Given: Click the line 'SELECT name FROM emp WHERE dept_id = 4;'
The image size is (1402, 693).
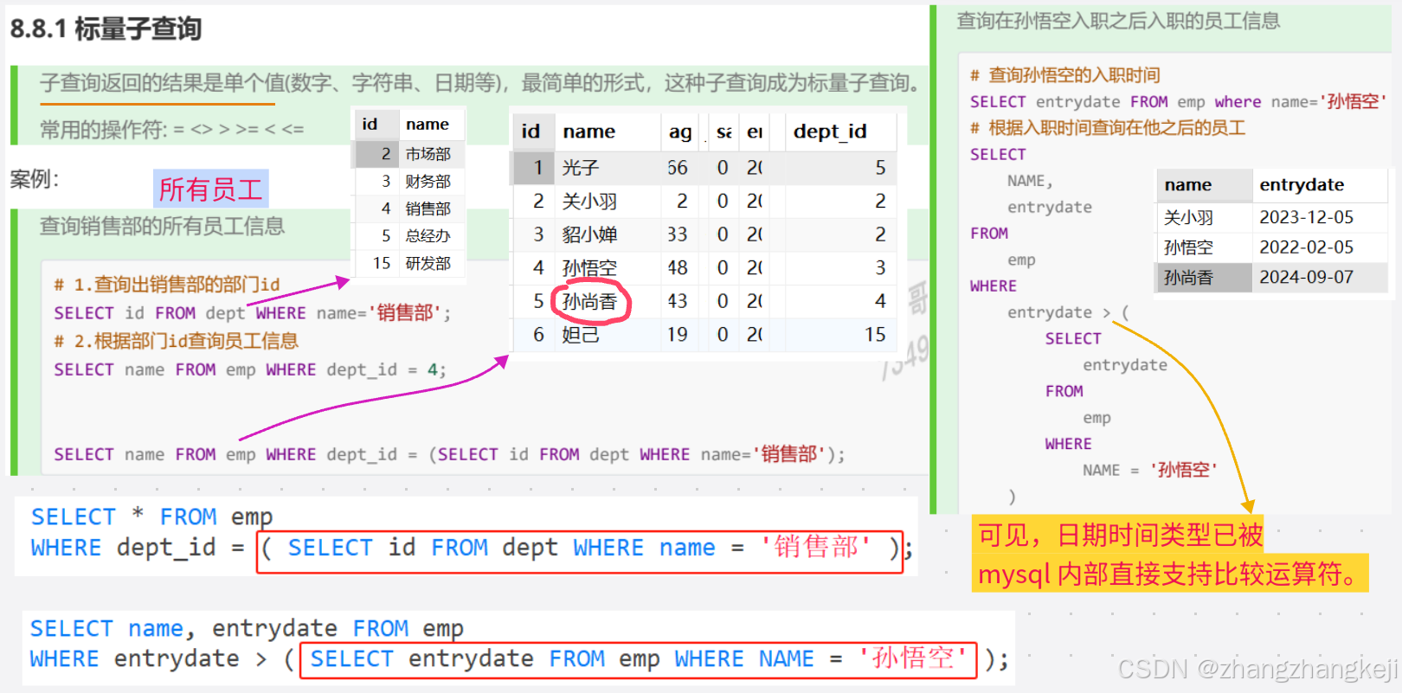Looking at the screenshot, I should tap(250, 369).
